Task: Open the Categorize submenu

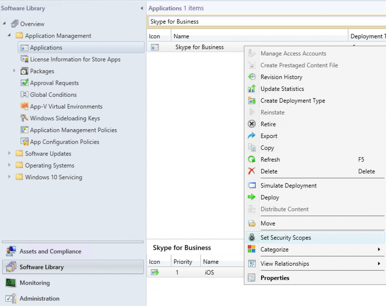Action: click(x=274, y=250)
